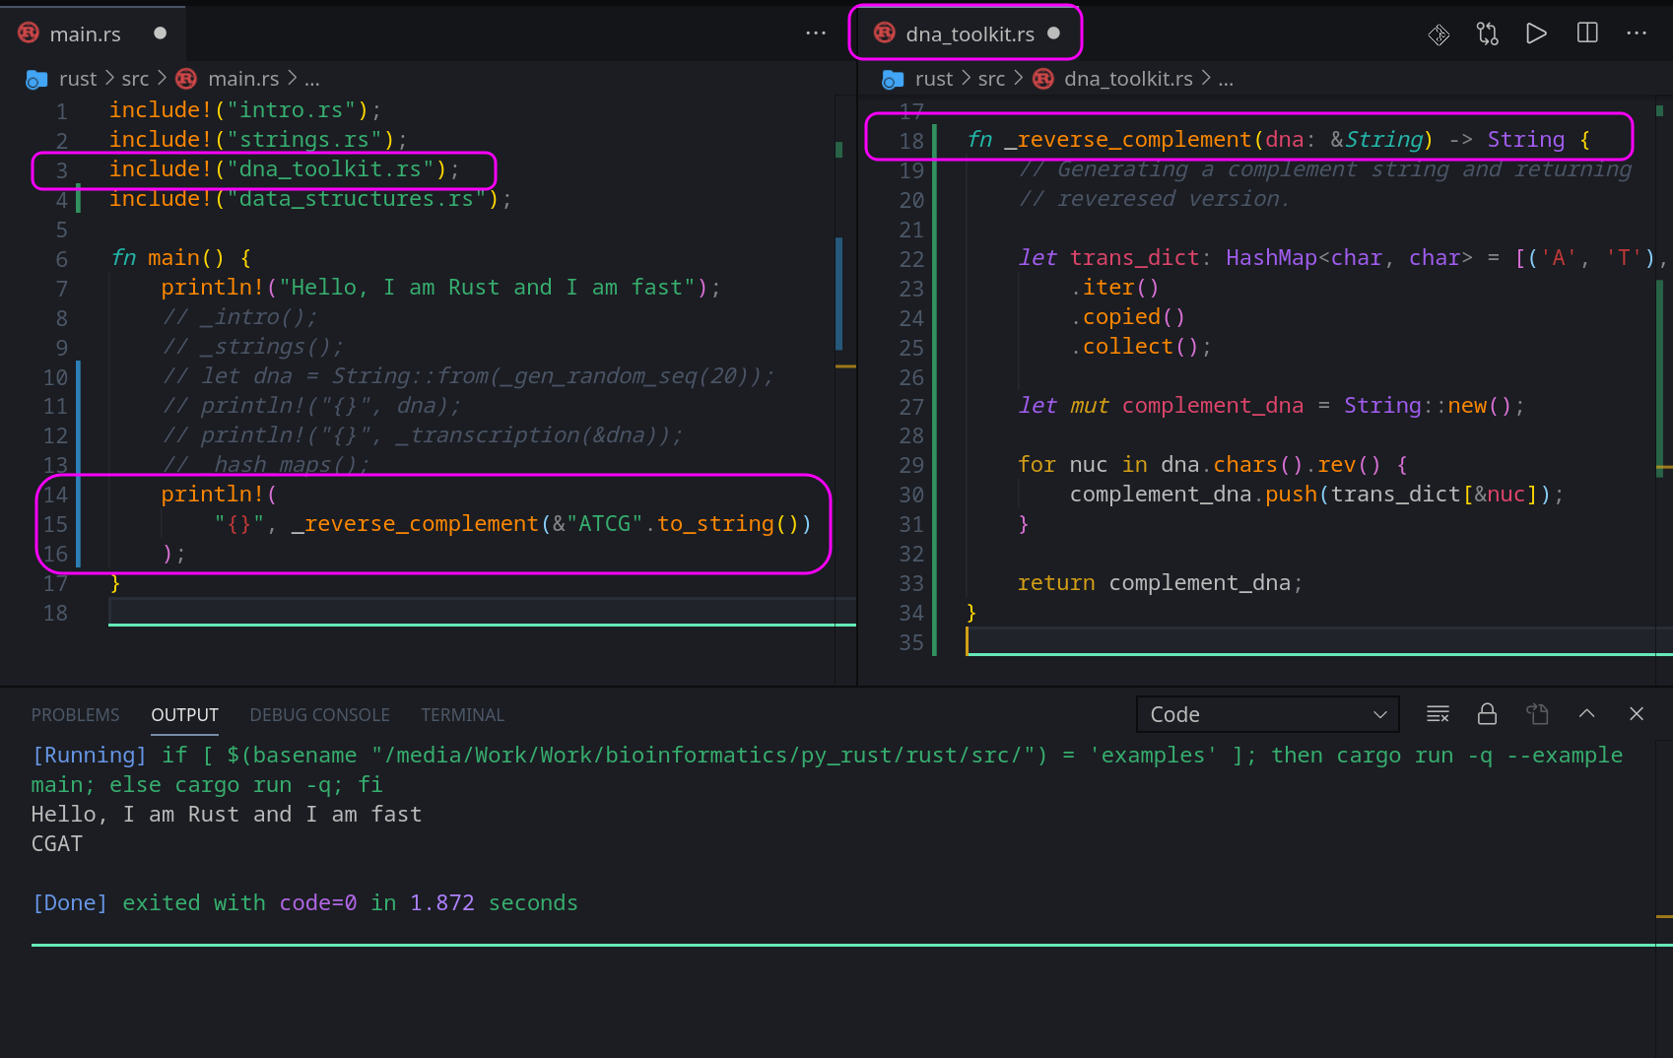Image resolution: width=1673 pixels, height=1058 pixels.
Task: Open the git compare changes icon
Action: (1487, 33)
